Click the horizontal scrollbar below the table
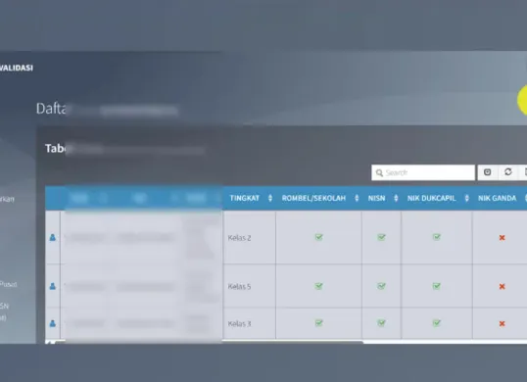Viewport: 527px width, 382px height. (x=209, y=342)
